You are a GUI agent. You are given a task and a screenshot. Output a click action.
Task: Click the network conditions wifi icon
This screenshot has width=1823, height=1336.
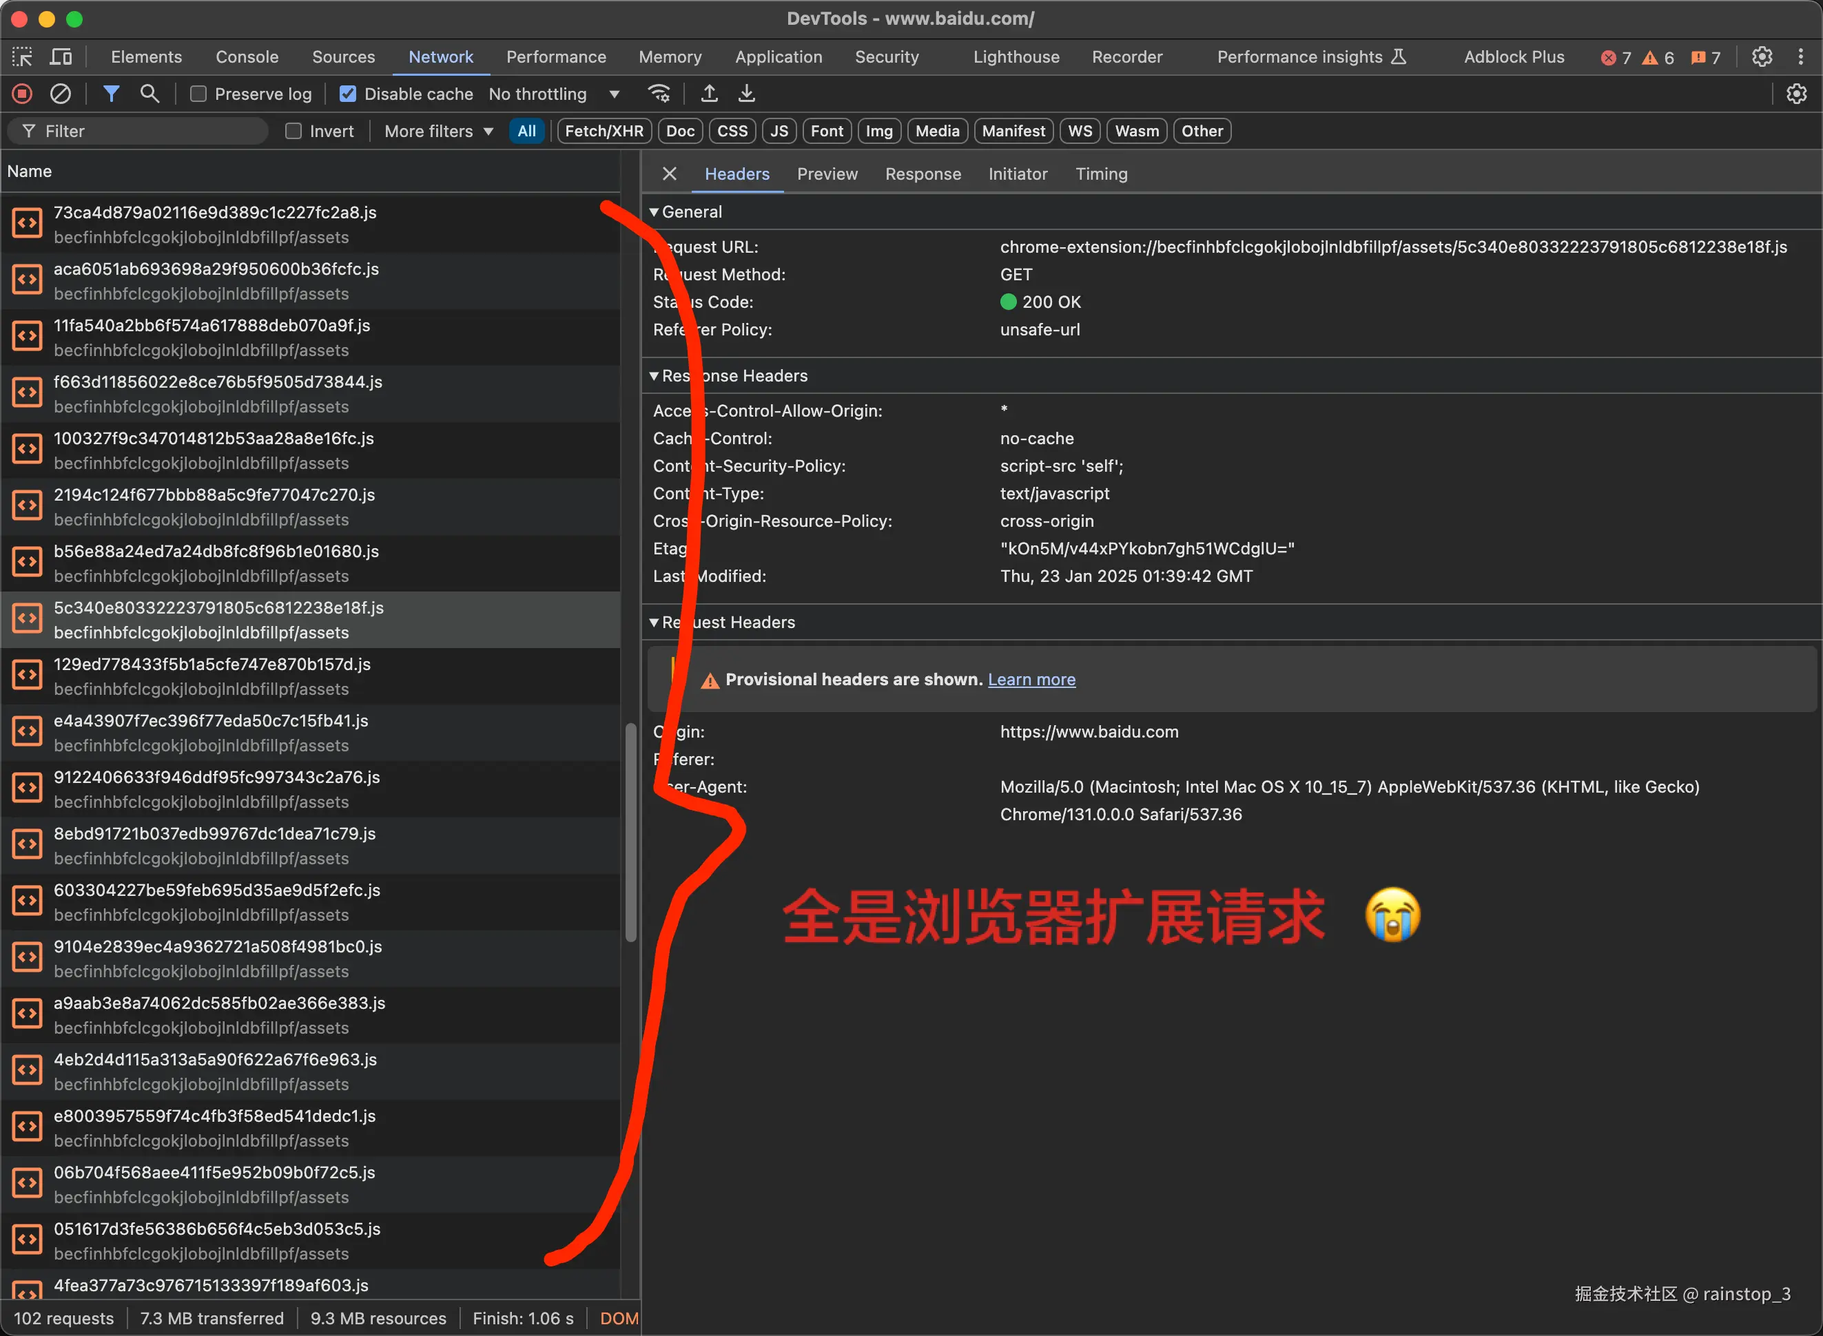(659, 93)
